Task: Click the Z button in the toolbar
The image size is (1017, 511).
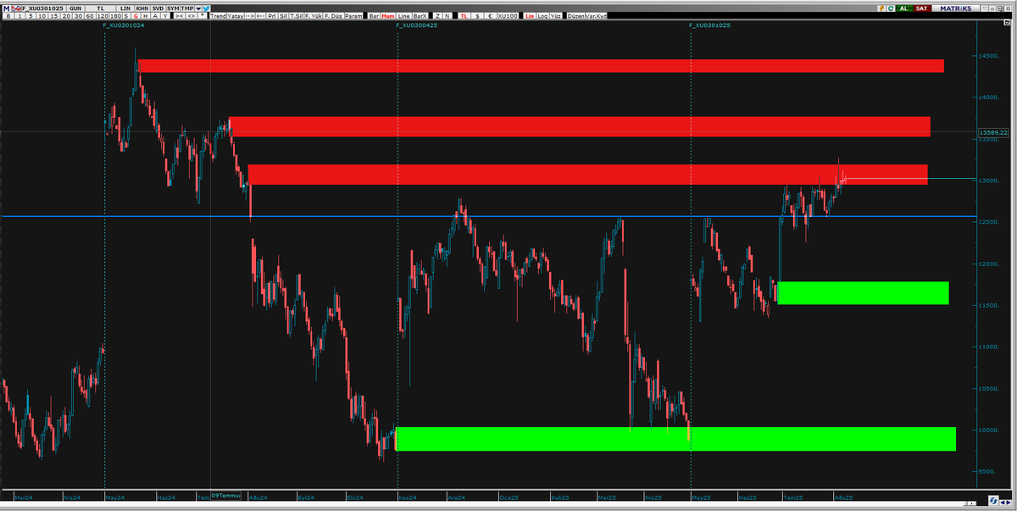Action: 437,16
